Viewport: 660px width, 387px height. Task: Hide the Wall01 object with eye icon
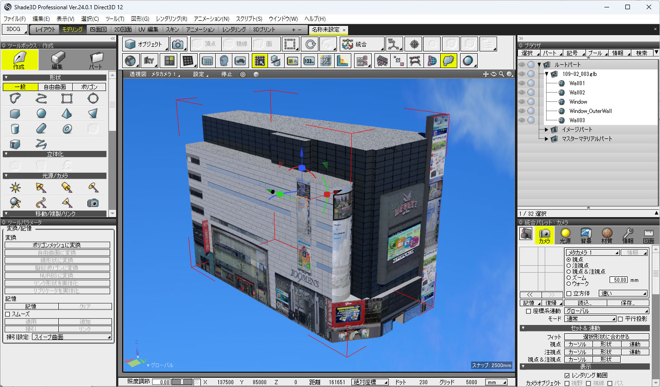point(522,83)
